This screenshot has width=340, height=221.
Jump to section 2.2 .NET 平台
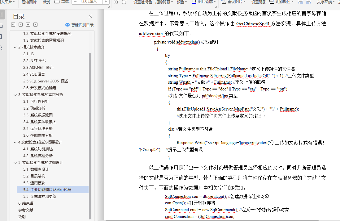[x=35, y=60]
